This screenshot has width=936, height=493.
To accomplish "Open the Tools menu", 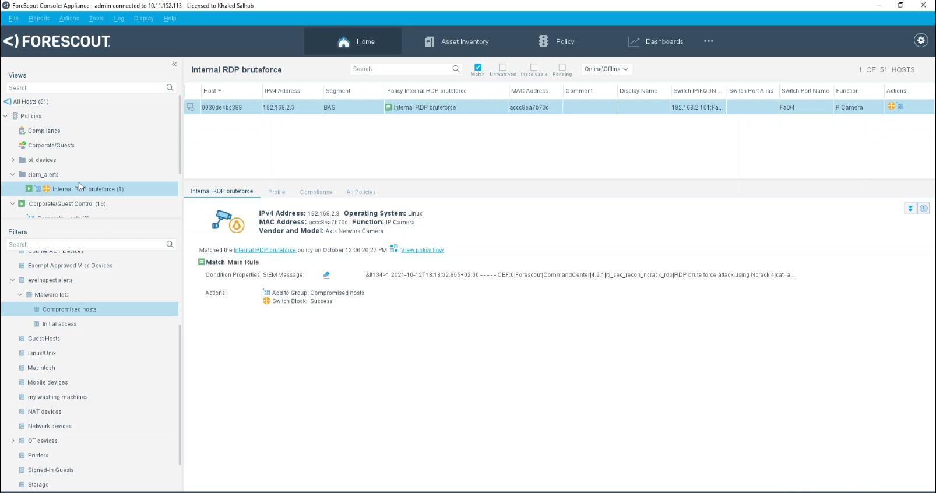I will pyautogui.click(x=96, y=19).
